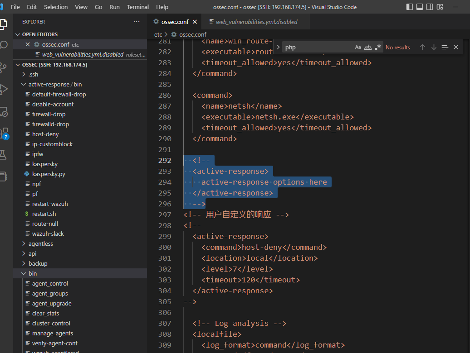Switch to web_vulnerabilities.yml.disabled tab

pyautogui.click(x=256, y=22)
